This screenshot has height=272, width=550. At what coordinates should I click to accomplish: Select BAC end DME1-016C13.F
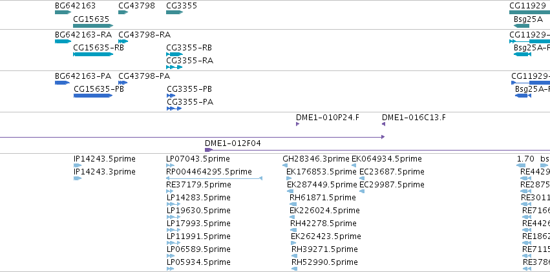point(414,117)
